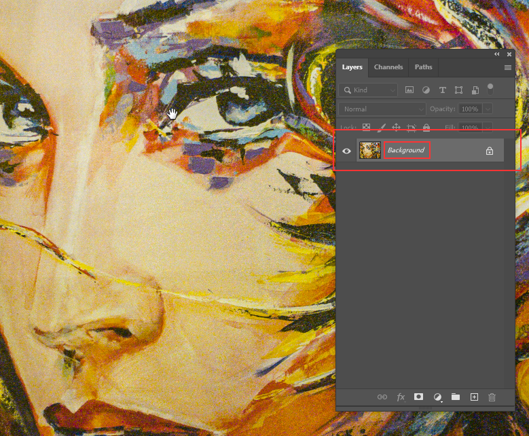Lock layer position
Screen dimensions: 529x436
tap(396, 127)
